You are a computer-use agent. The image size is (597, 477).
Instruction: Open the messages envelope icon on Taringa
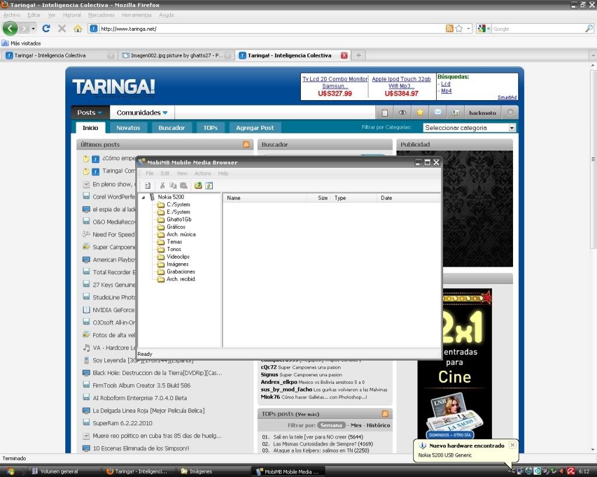438,112
